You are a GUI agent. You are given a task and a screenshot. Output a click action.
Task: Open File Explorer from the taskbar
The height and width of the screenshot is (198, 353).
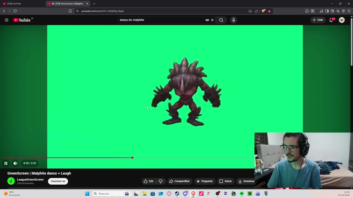click(145, 194)
